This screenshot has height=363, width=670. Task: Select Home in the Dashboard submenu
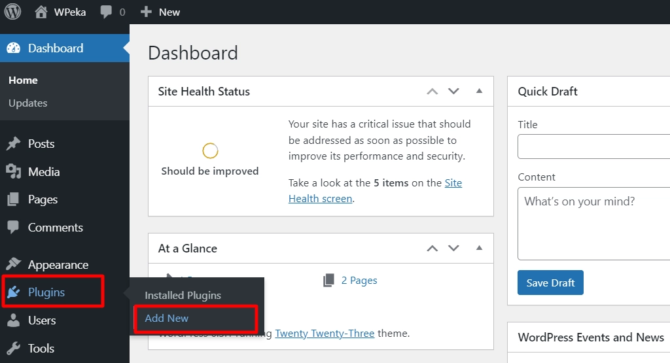pyautogui.click(x=23, y=80)
